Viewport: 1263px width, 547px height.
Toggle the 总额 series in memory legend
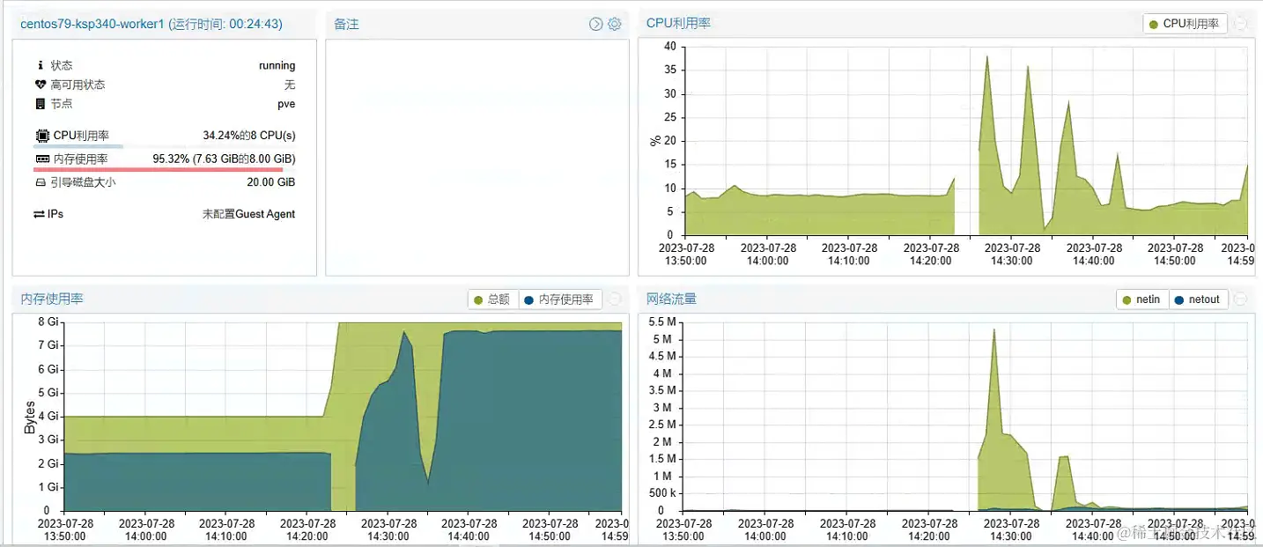point(492,299)
